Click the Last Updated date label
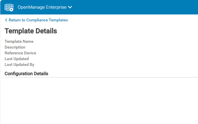198x124 pixels. click(16, 59)
